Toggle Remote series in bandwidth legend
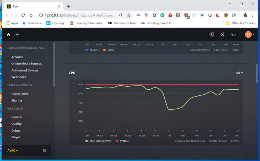Screen dimensions: 260x161 [x=92, y=50]
